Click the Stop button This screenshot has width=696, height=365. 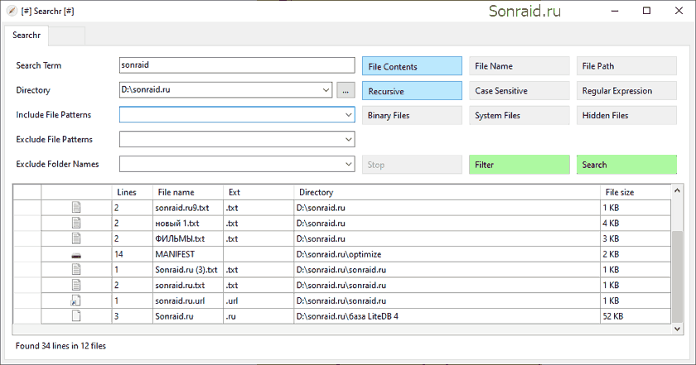412,165
